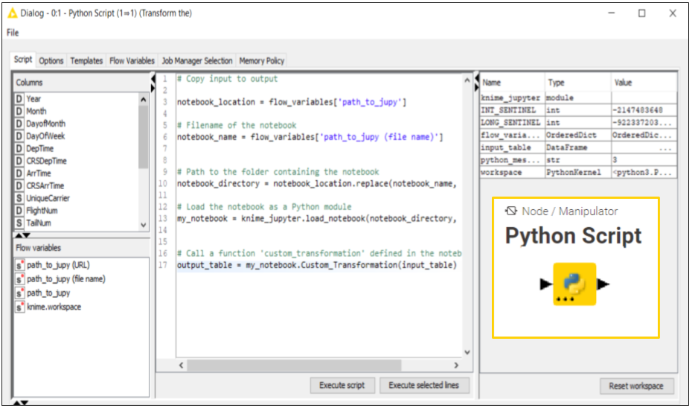Screen dimensions: 692x408
Task: Maximize the dialog window
Action: point(641,13)
